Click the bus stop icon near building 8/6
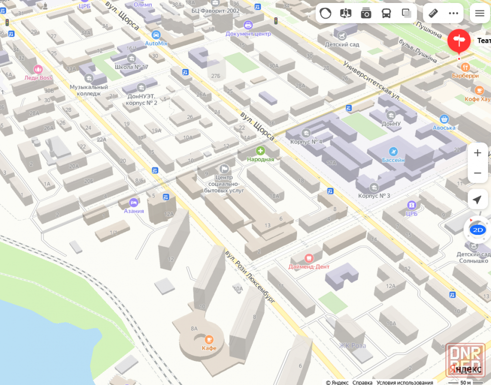This screenshot has width=491, height=385. click(x=155, y=171)
